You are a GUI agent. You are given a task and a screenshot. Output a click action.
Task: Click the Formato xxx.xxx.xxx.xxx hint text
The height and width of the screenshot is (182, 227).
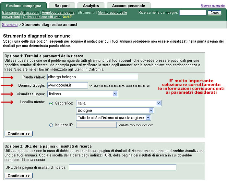[x=135, y=125]
